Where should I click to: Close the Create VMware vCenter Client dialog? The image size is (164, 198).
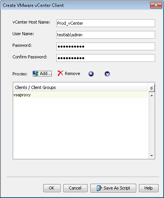[156, 5]
